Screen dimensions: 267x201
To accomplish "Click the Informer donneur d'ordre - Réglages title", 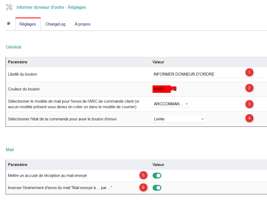I will coord(51,7).
